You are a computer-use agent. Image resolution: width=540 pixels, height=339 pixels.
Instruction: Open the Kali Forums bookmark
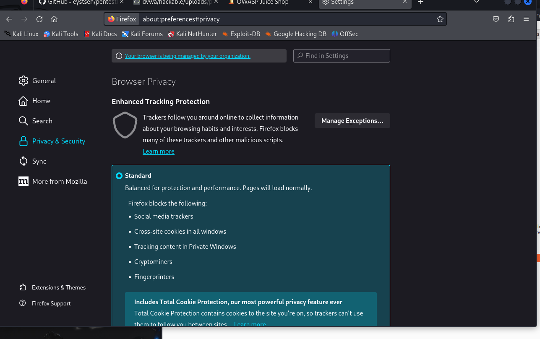tap(142, 34)
